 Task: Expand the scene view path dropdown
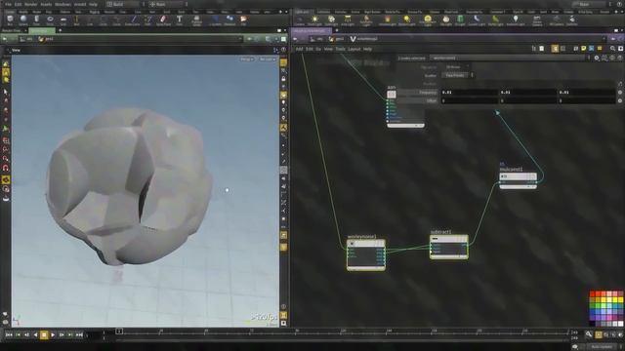tap(240, 39)
